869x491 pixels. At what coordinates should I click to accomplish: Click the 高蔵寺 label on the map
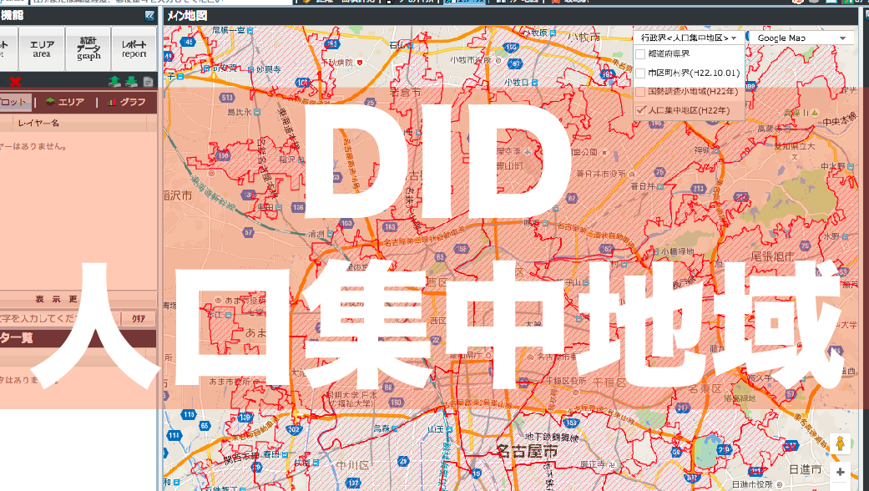[x=769, y=128]
